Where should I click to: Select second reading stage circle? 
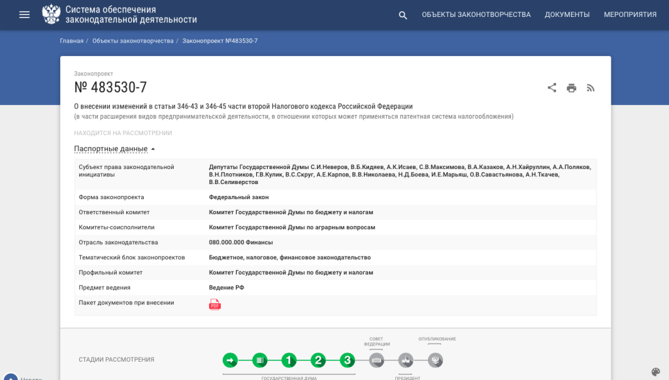click(x=318, y=360)
